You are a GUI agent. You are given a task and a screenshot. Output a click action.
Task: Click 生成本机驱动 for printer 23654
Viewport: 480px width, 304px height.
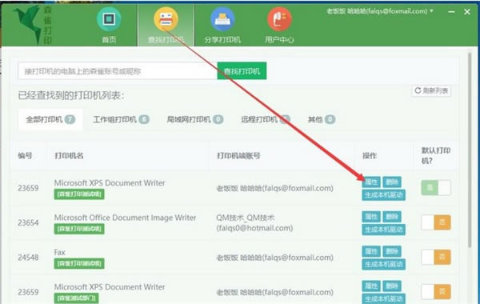point(383,230)
